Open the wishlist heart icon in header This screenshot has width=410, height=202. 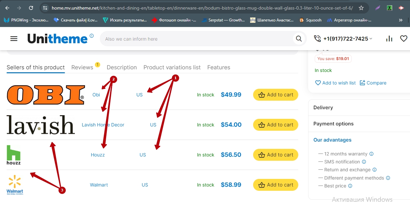(x=404, y=39)
